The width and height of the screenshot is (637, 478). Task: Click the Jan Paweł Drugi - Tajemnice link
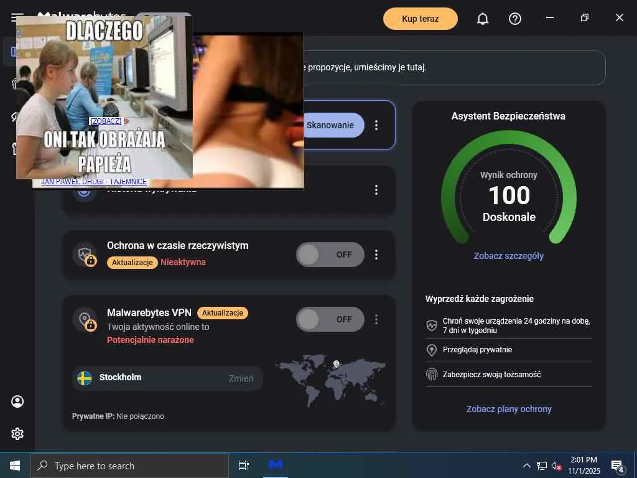[x=94, y=182]
